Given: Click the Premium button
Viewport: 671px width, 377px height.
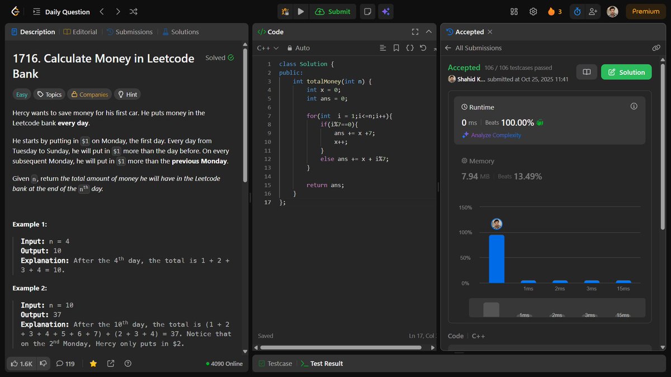Looking at the screenshot, I should coord(646,11).
